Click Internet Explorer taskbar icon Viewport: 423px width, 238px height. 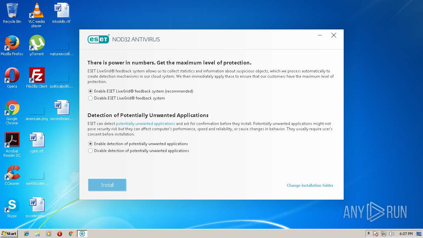(26, 234)
